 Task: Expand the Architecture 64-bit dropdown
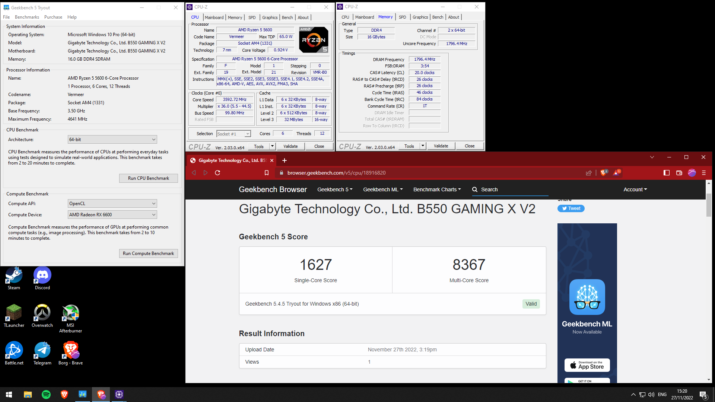pos(112,140)
